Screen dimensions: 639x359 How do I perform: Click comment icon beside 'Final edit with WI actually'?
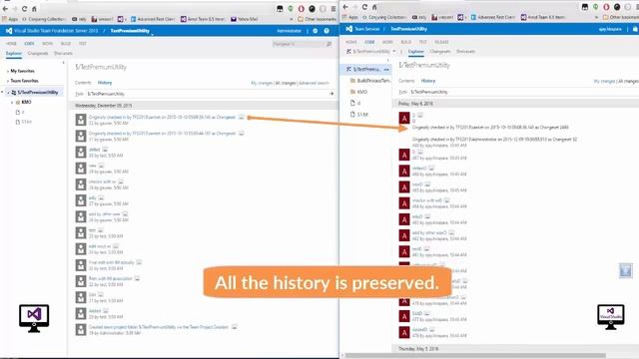(139, 262)
